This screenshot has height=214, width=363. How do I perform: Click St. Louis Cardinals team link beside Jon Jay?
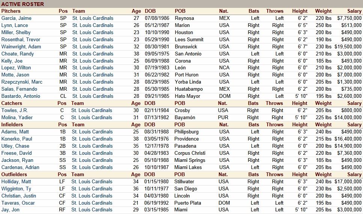tap(92, 210)
